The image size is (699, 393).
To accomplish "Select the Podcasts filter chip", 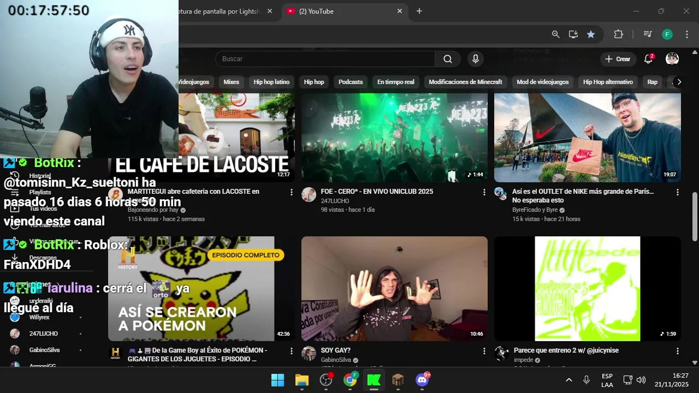I will (351, 82).
